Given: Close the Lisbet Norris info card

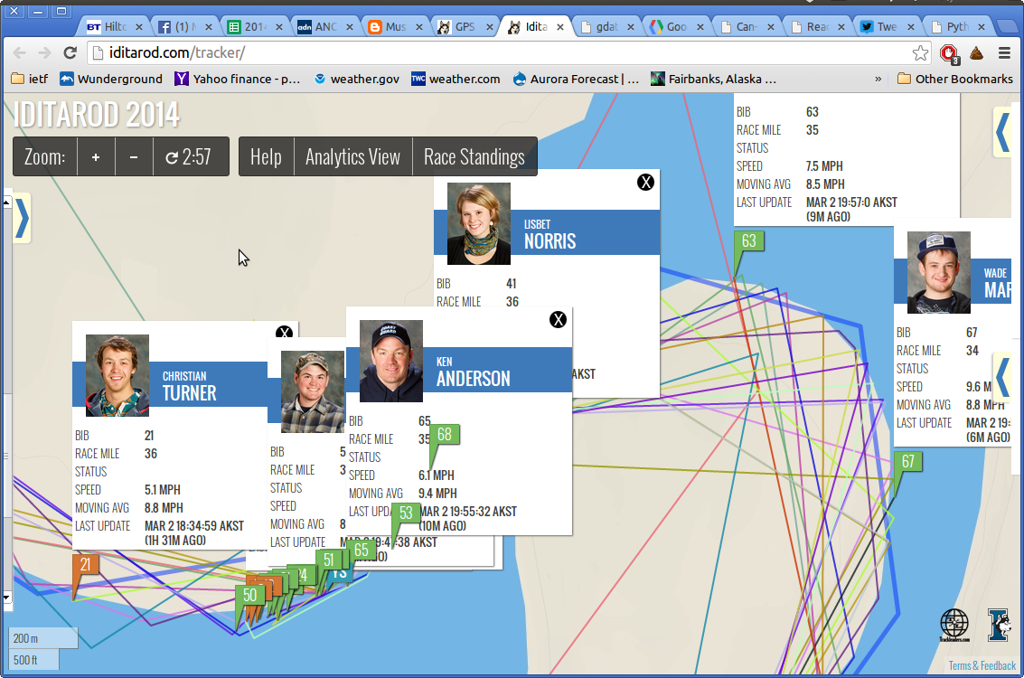Looking at the screenshot, I should click(645, 183).
